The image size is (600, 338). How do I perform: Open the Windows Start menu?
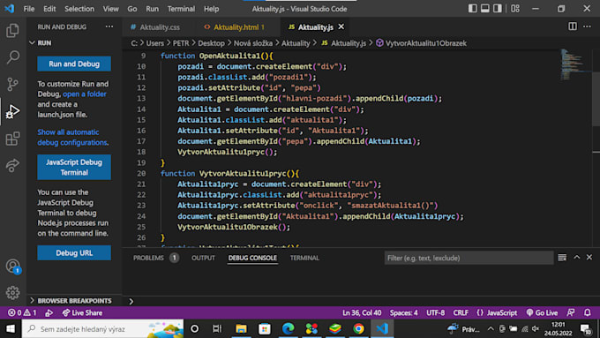(x=11, y=328)
